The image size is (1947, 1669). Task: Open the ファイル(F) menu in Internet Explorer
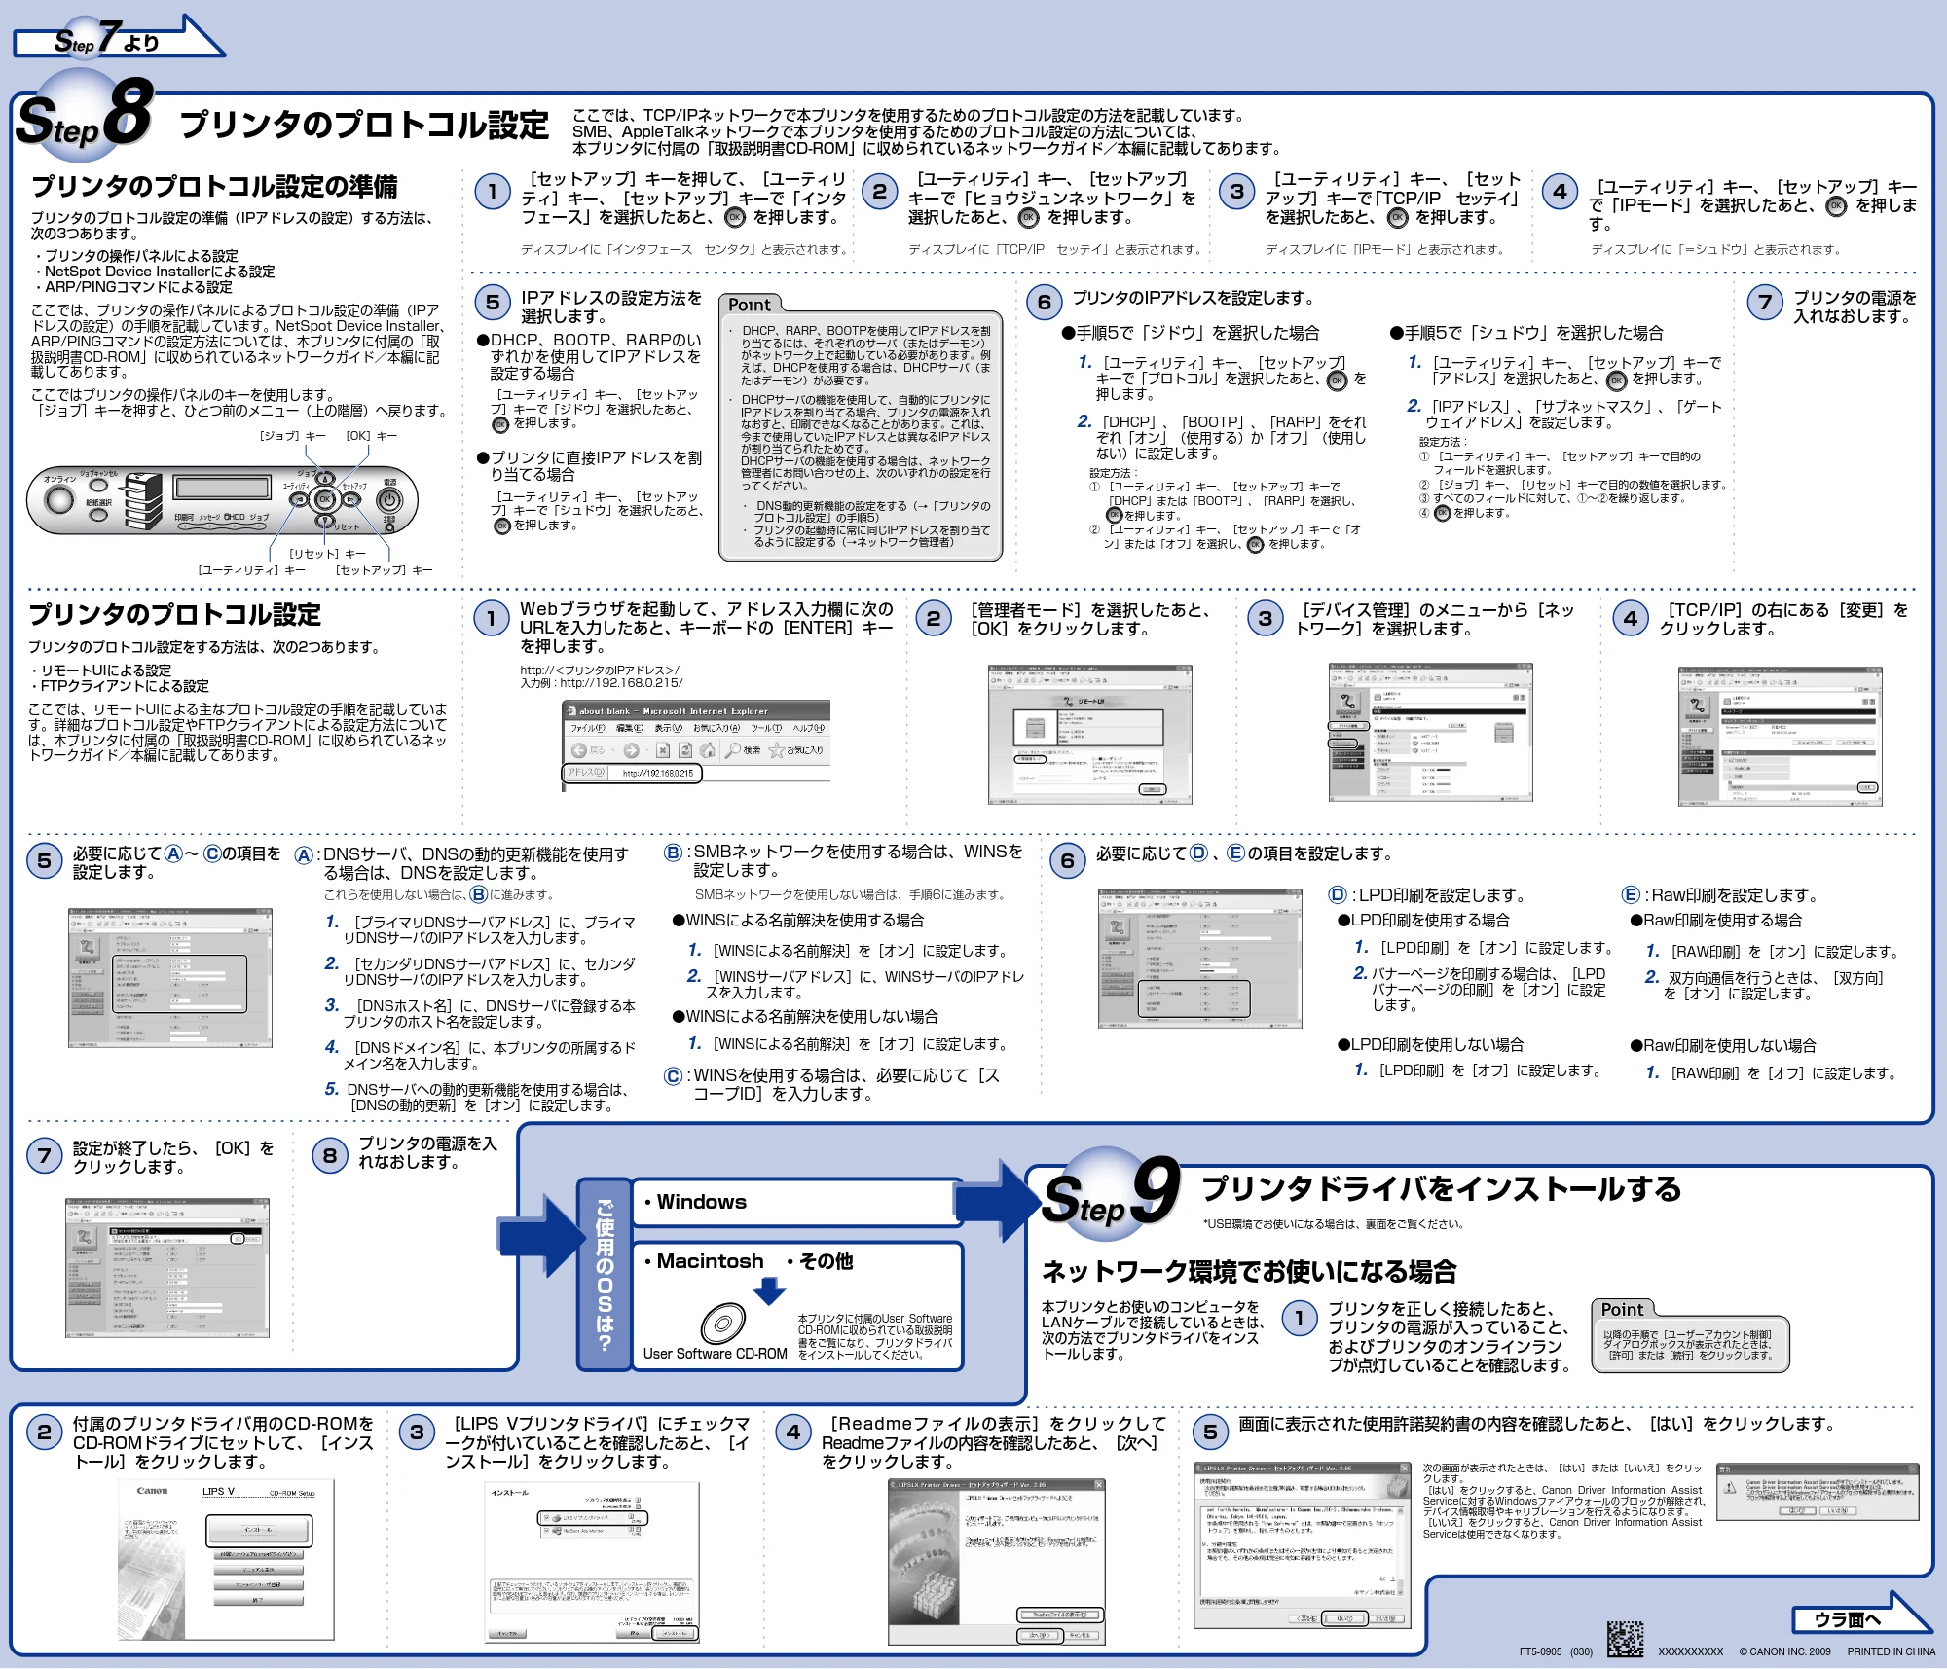pos(588,728)
